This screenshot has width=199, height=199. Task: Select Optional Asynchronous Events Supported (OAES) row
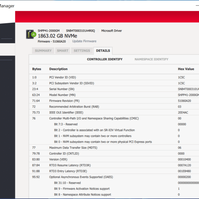[x=114, y=177]
